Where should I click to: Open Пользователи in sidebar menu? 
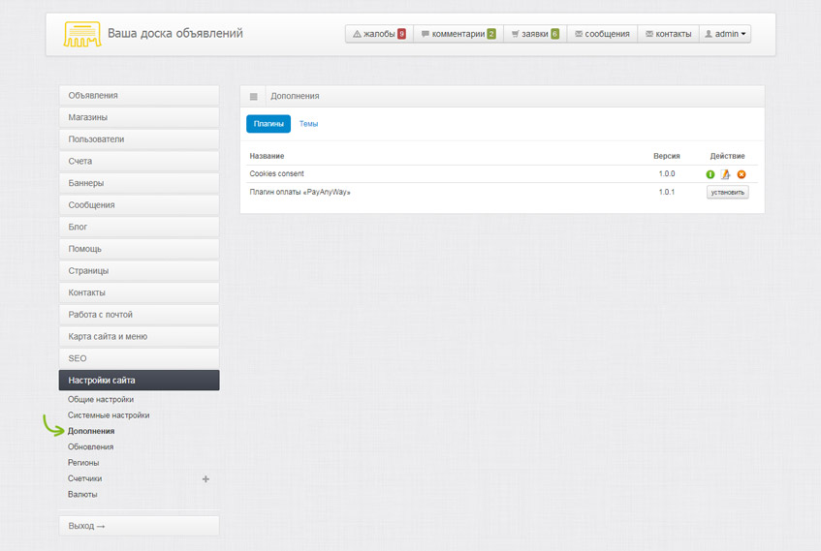coord(139,139)
